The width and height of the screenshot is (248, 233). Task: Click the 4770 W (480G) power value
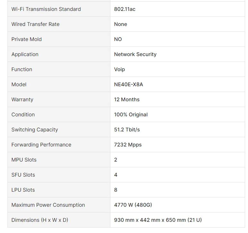click(x=133, y=205)
